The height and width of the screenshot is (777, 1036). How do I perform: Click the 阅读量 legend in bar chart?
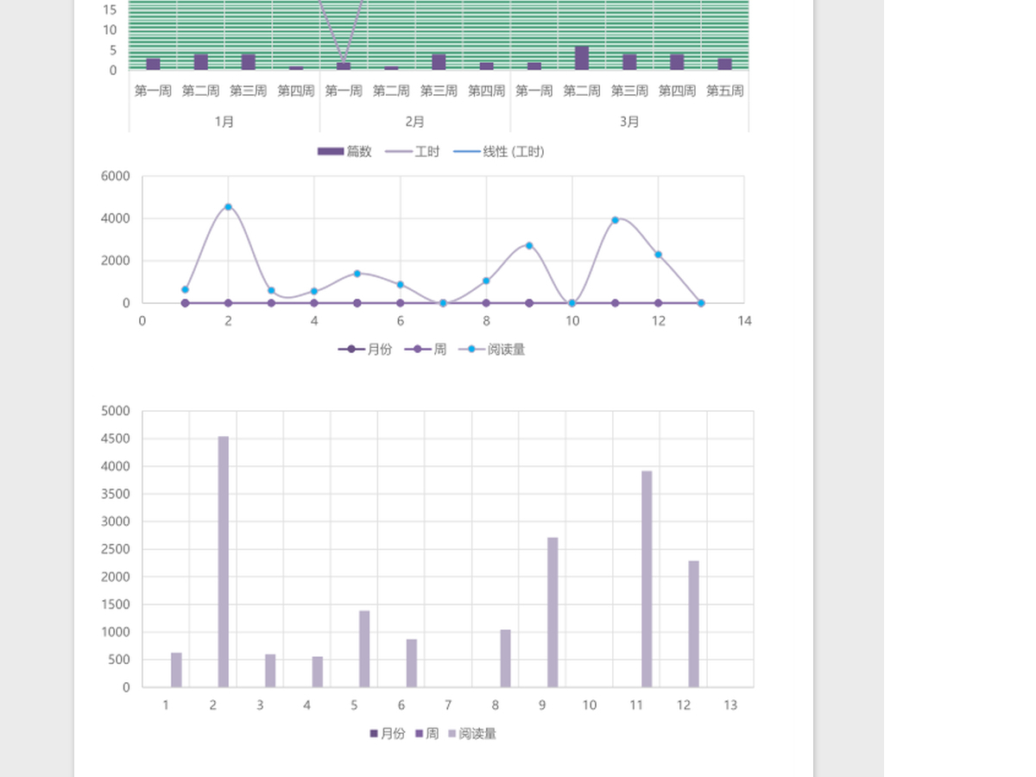[472, 733]
